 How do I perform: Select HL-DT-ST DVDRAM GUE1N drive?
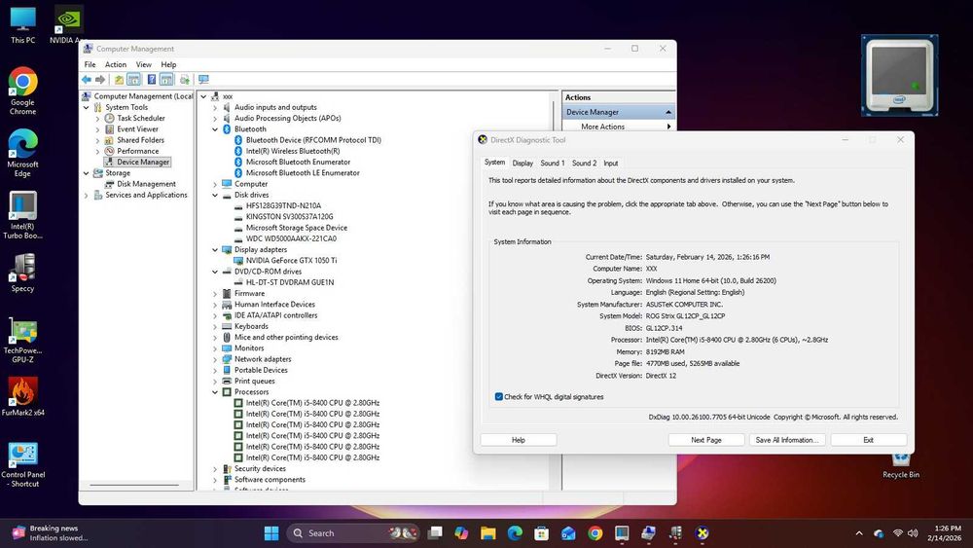(x=290, y=282)
